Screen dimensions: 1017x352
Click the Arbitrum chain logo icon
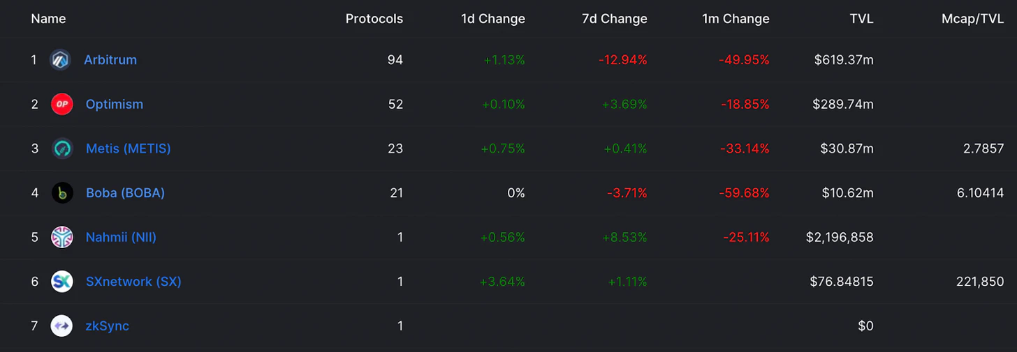[x=61, y=60]
